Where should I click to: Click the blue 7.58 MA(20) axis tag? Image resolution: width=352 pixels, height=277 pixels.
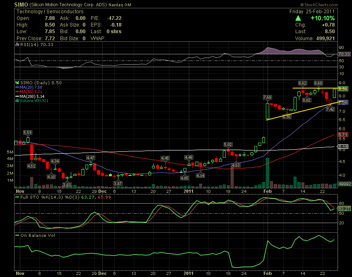click(343, 102)
